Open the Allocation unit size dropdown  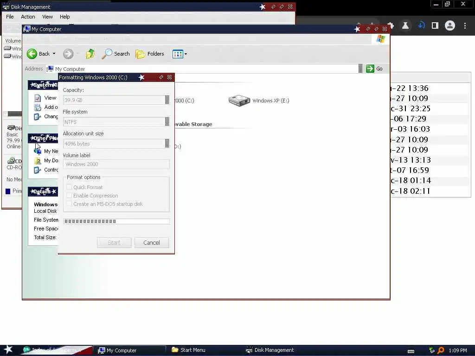tap(167, 144)
